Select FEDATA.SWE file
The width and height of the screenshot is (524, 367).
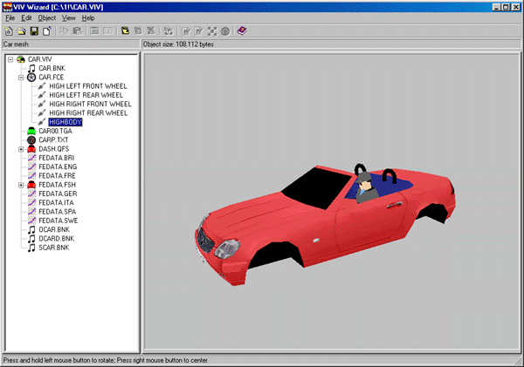click(59, 221)
